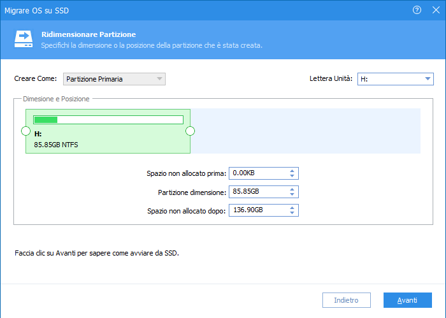
Task: Click the Spazio non allocato dopo field
Action: 257,210
